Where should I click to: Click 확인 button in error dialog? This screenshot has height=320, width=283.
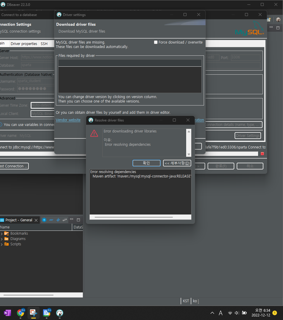pyautogui.click(x=146, y=163)
